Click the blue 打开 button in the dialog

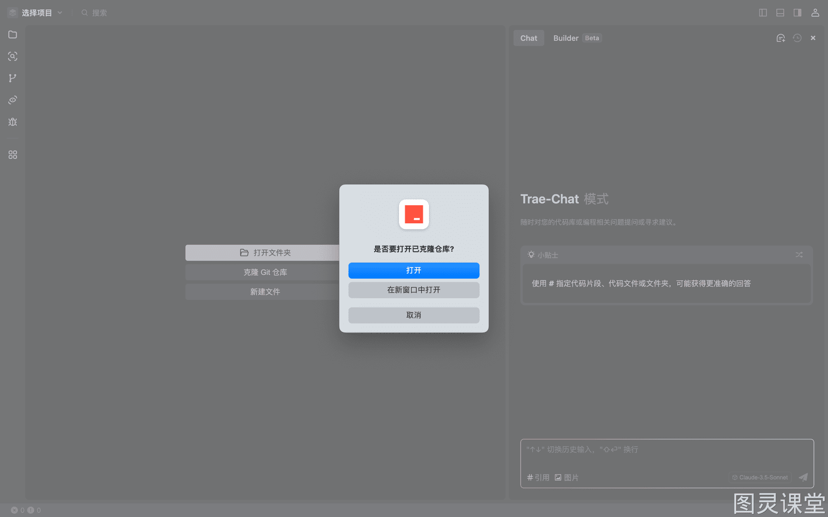(x=414, y=270)
